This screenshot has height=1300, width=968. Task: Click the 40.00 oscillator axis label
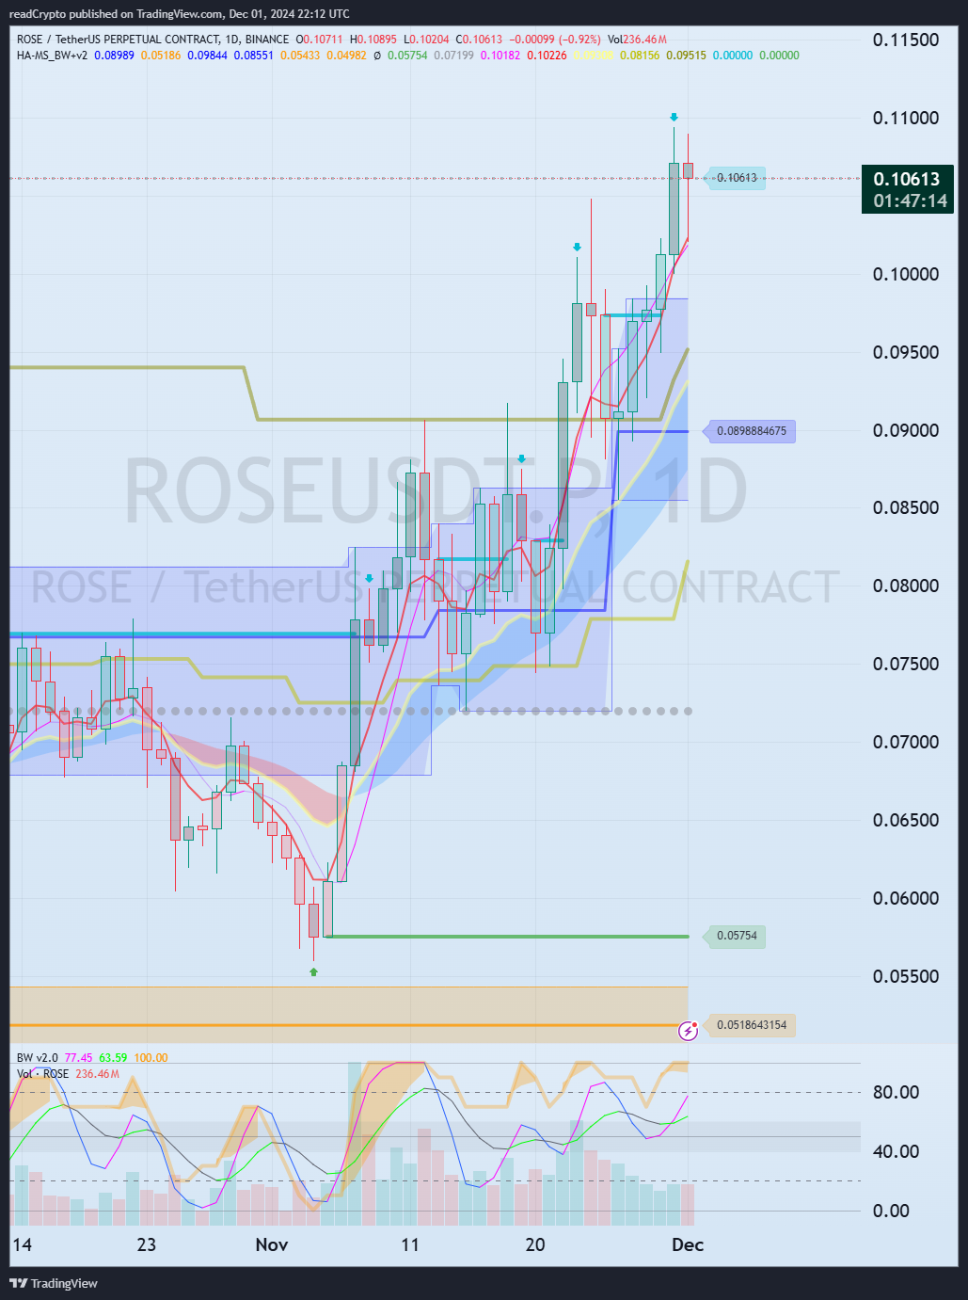point(897,1151)
